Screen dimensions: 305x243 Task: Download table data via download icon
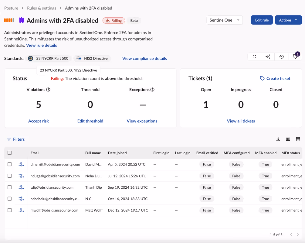278,139
